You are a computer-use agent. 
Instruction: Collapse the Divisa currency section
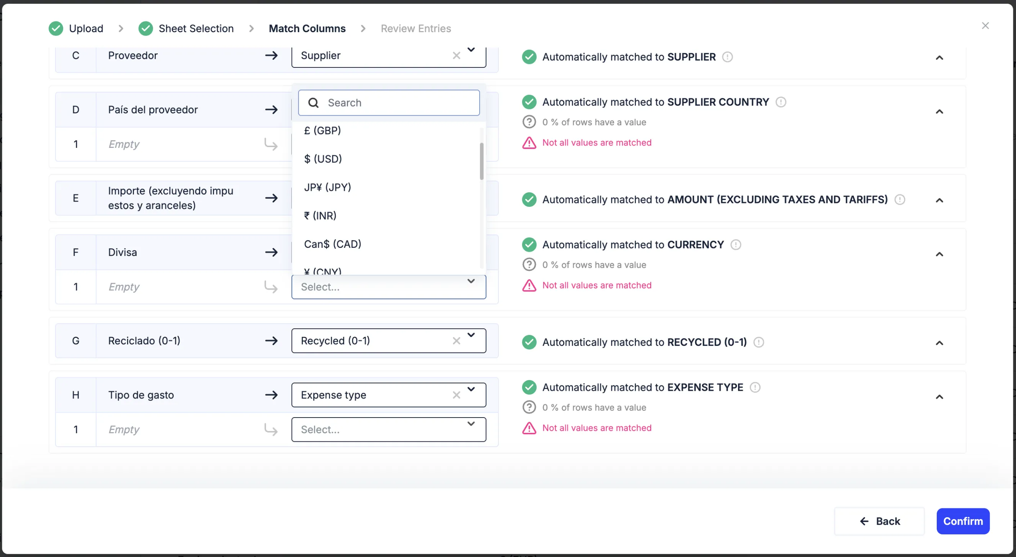939,254
